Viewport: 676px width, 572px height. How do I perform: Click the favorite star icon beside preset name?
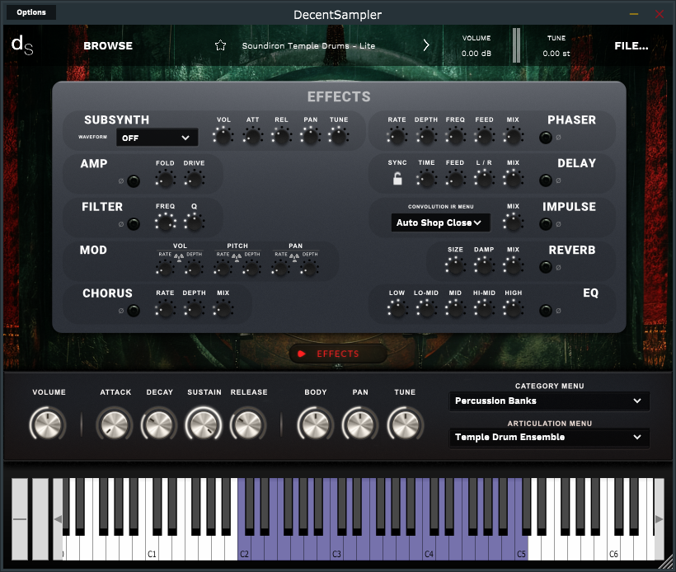click(220, 45)
